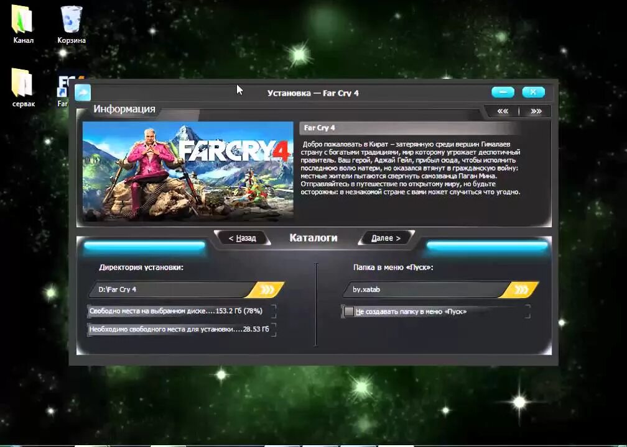627x447 pixels.
Task: Open the Корзина recycle bin icon
Action: point(71,24)
